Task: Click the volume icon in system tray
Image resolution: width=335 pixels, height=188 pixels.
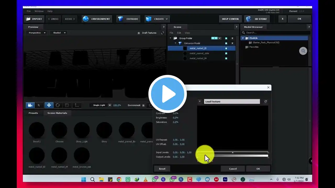Action: (289, 179)
